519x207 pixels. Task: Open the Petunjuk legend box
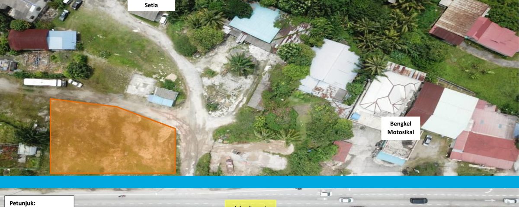click(x=39, y=201)
